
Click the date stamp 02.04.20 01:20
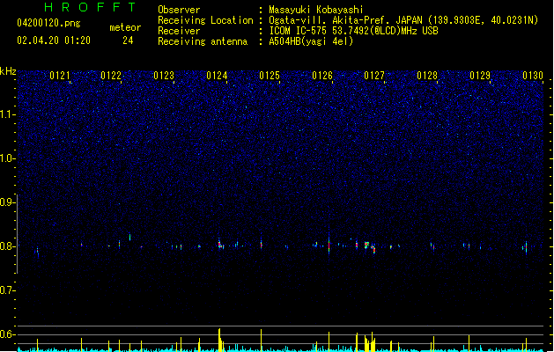(x=54, y=40)
